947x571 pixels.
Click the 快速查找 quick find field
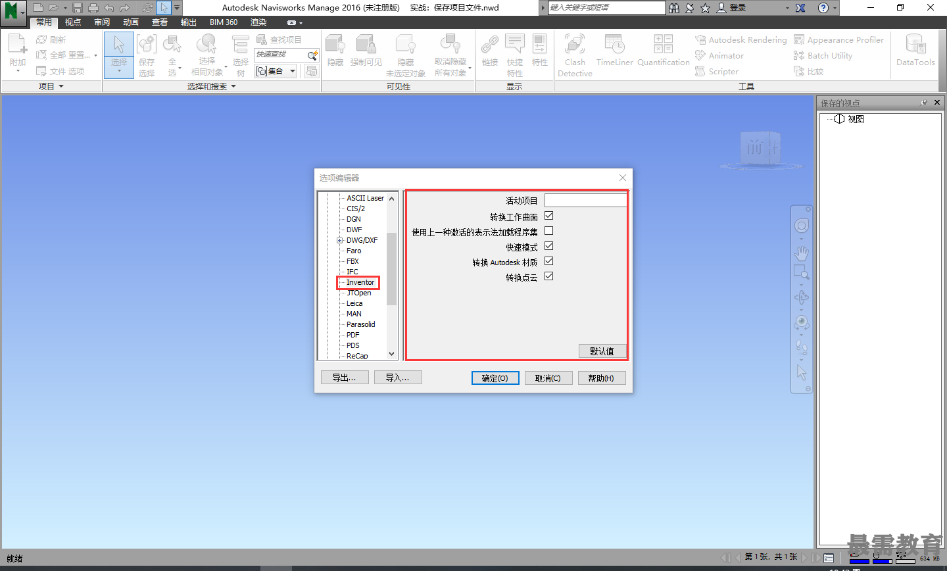tap(280, 55)
